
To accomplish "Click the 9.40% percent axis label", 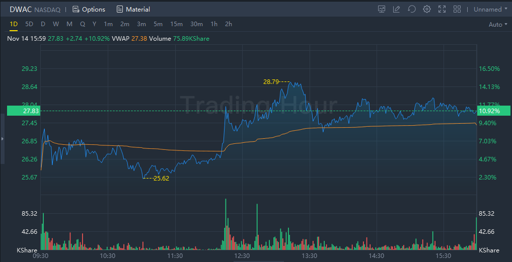I will point(487,123).
